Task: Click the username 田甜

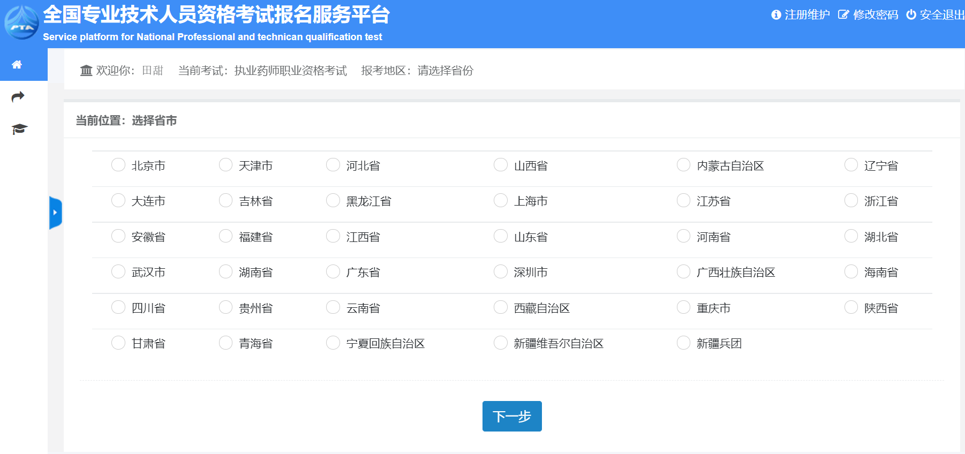Action: pyautogui.click(x=153, y=71)
